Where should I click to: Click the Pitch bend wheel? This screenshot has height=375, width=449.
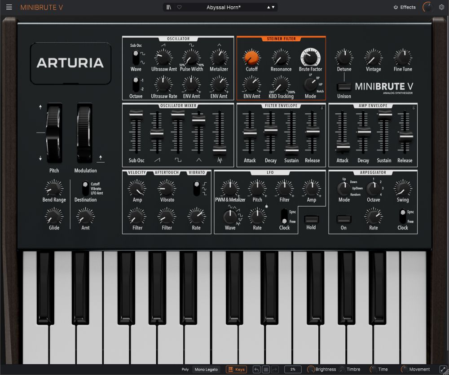tap(54, 133)
